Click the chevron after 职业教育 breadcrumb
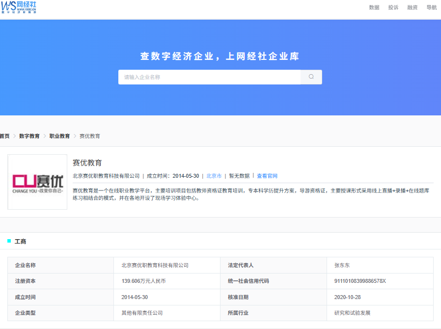Image resolution: width=441 pixels, height=329 pixels. coord(75,136)
